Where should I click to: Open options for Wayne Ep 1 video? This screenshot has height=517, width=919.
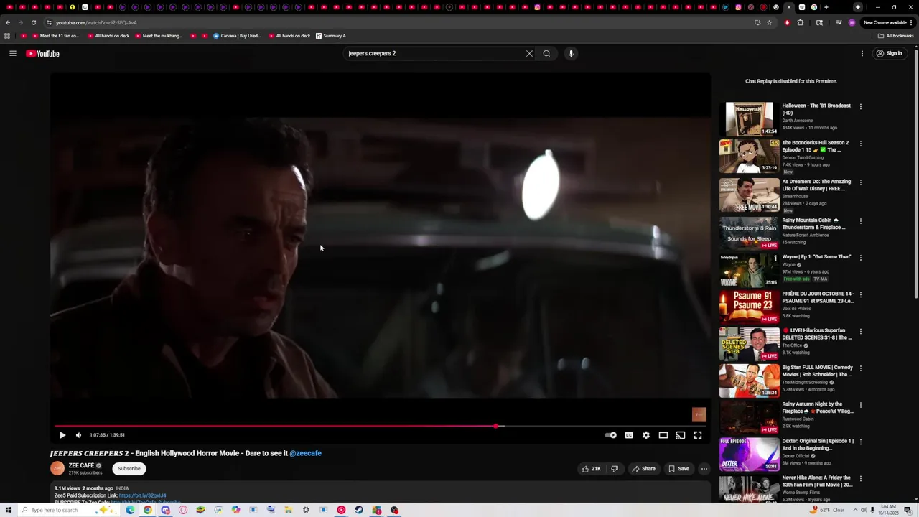861,258
